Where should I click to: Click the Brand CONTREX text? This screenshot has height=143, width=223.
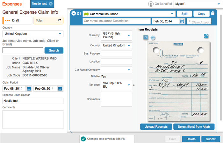tap(30, 63)
